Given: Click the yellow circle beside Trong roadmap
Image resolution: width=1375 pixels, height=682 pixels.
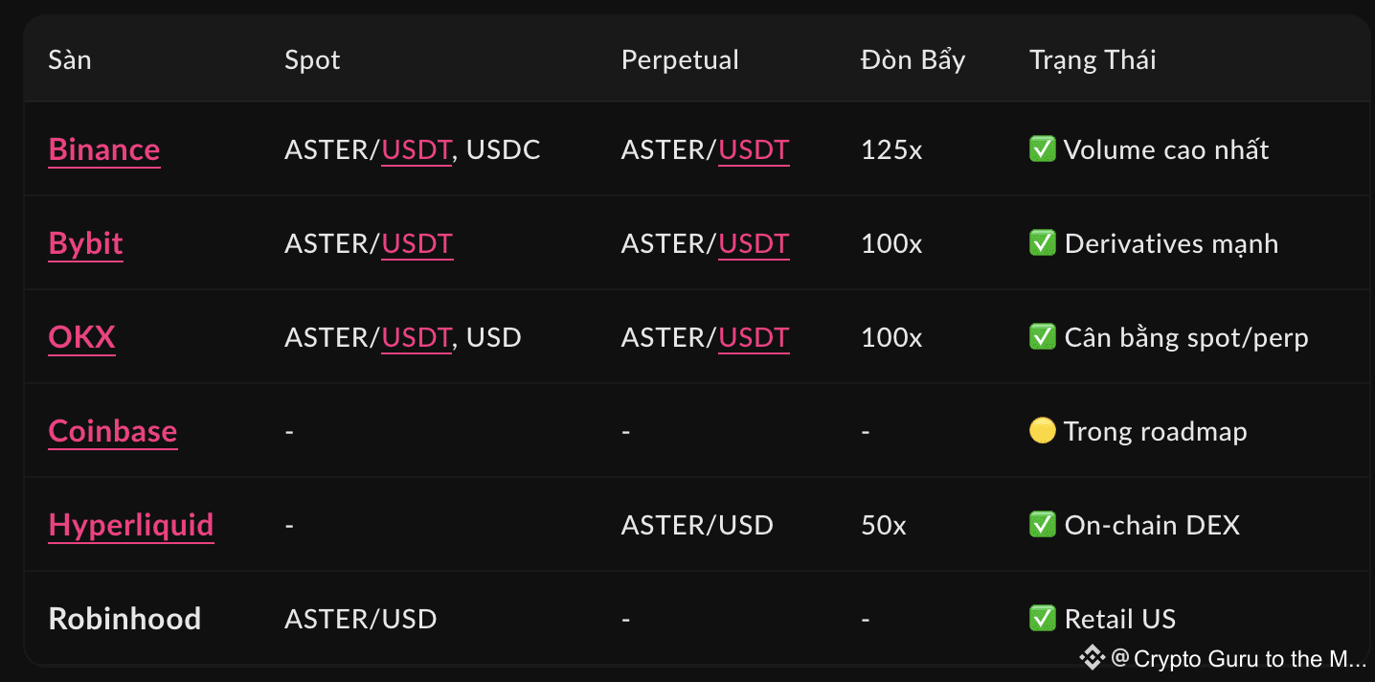Looking at the screenshot, I should 1042,431.
